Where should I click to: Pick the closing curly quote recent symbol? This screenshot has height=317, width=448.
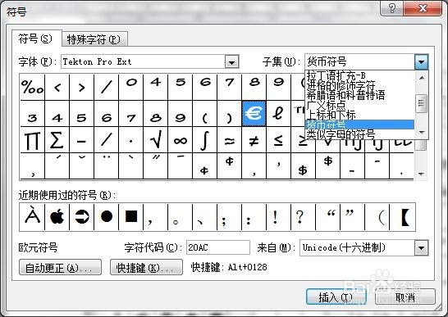tap(352, 217)
